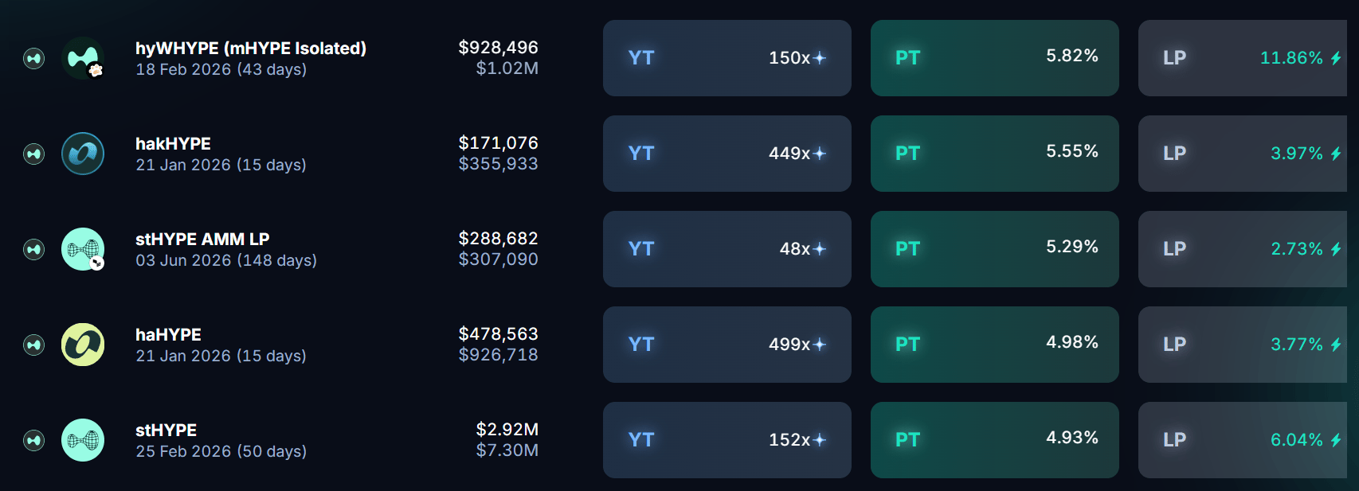The image size is (1359, 491).
Task: Open the YT 150x button for hyWHYPE
Action: pos(726,58)
